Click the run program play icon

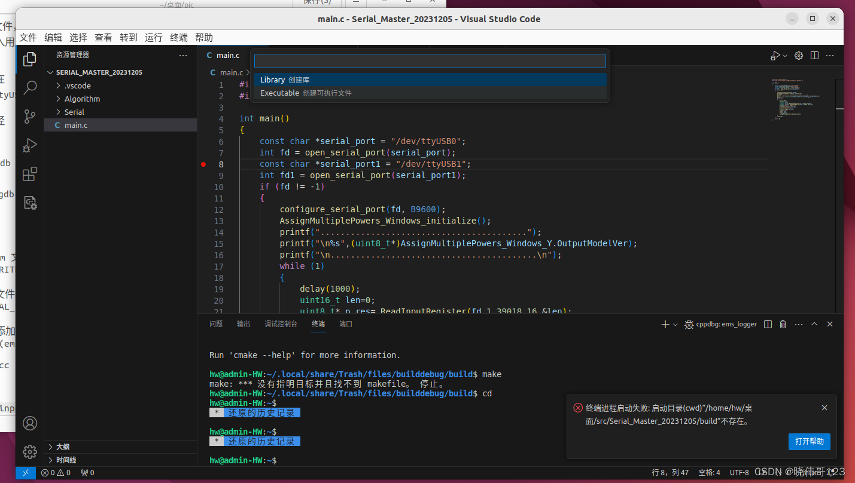point(775,55)
